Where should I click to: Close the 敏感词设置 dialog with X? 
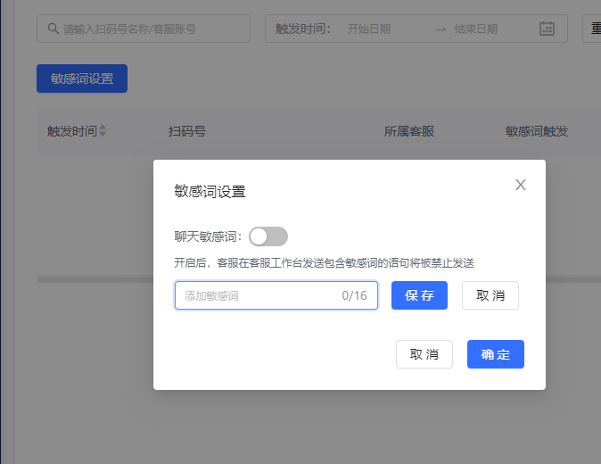(x=521, y=185)
